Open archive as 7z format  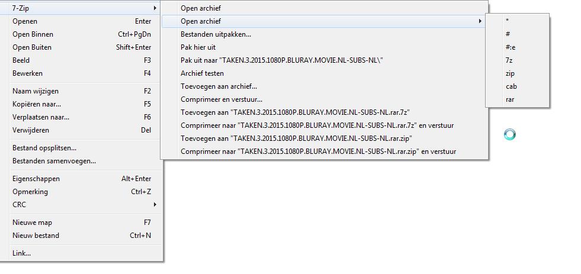517,60
